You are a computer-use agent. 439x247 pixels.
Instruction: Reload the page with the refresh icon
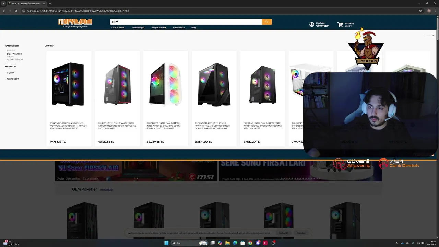[16, 11]
